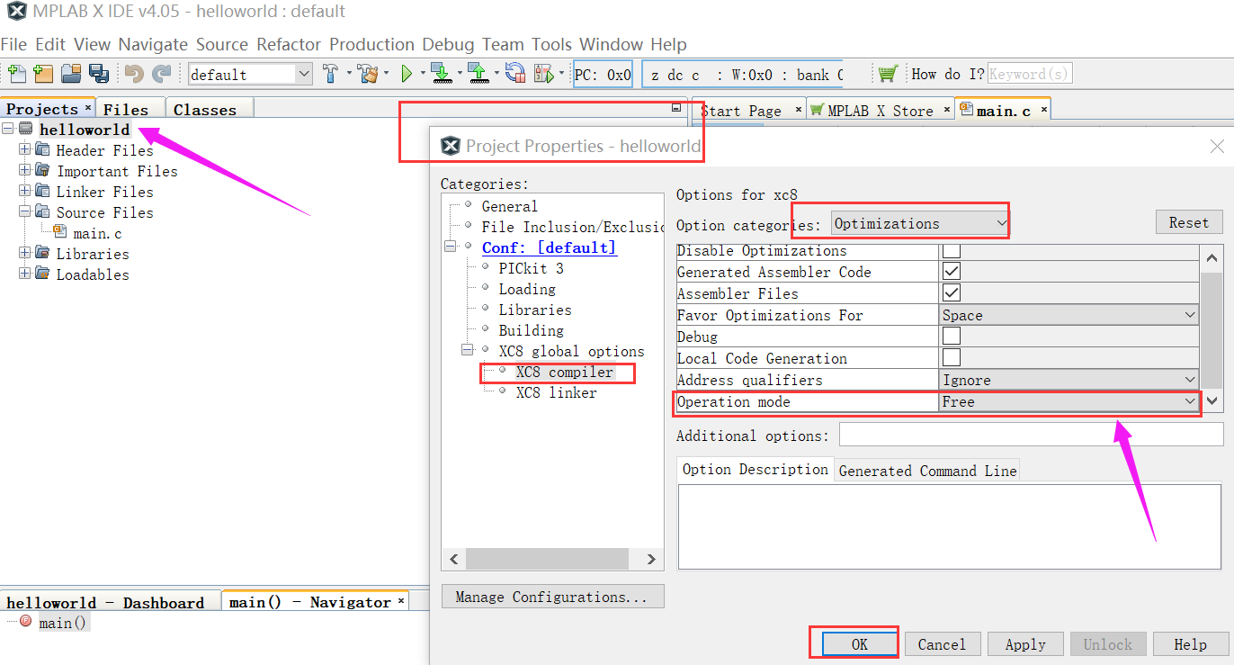1234x665 pixels.
Task: Open the Address qualifiers dropdown
Action: tap(1069, 380)
